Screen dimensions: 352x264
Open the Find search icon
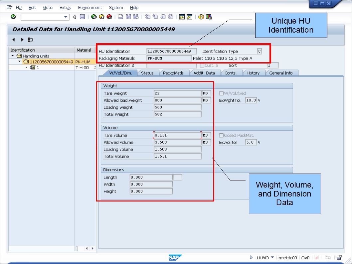129,17
